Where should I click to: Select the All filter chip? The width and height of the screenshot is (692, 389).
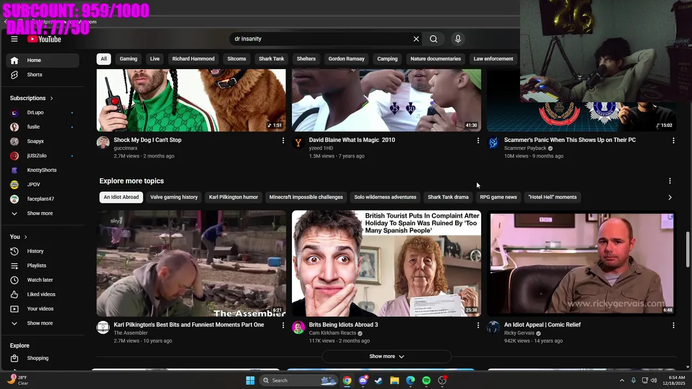(x=104, y=59)
